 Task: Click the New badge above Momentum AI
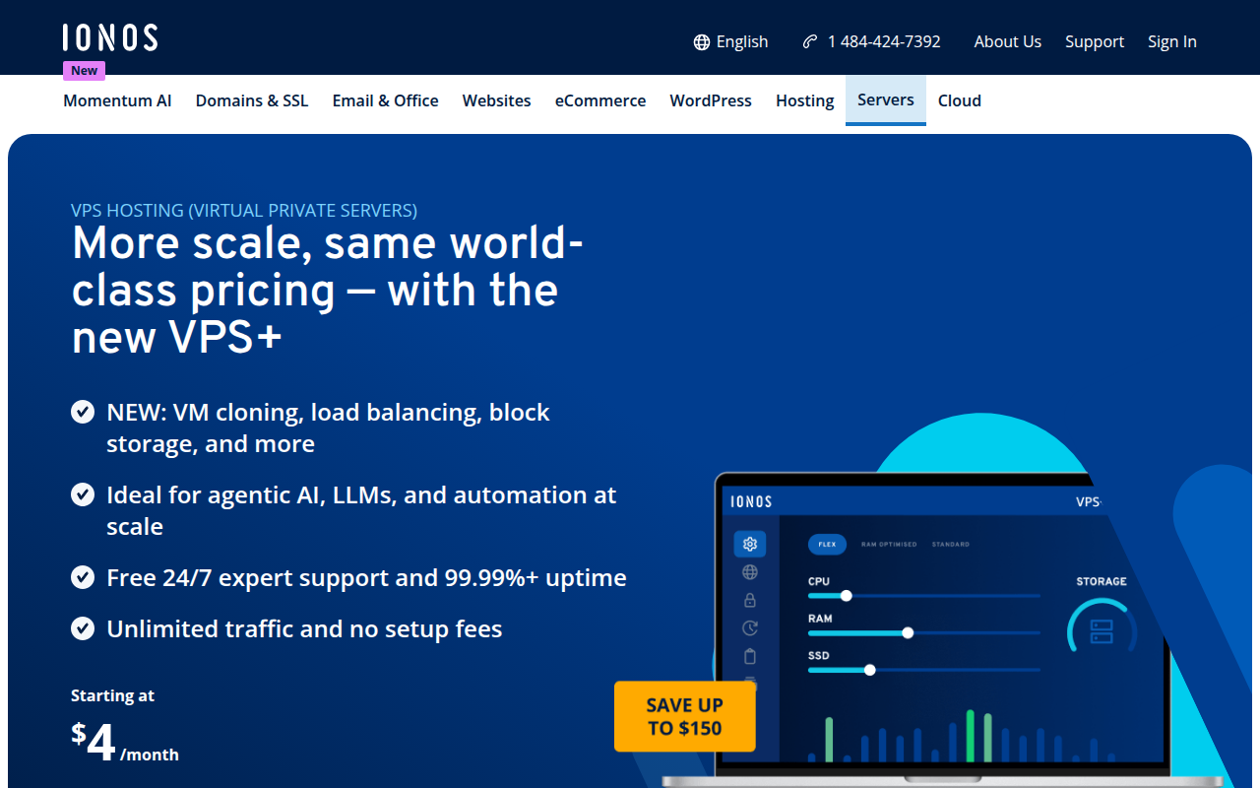[x=85, y=71]
